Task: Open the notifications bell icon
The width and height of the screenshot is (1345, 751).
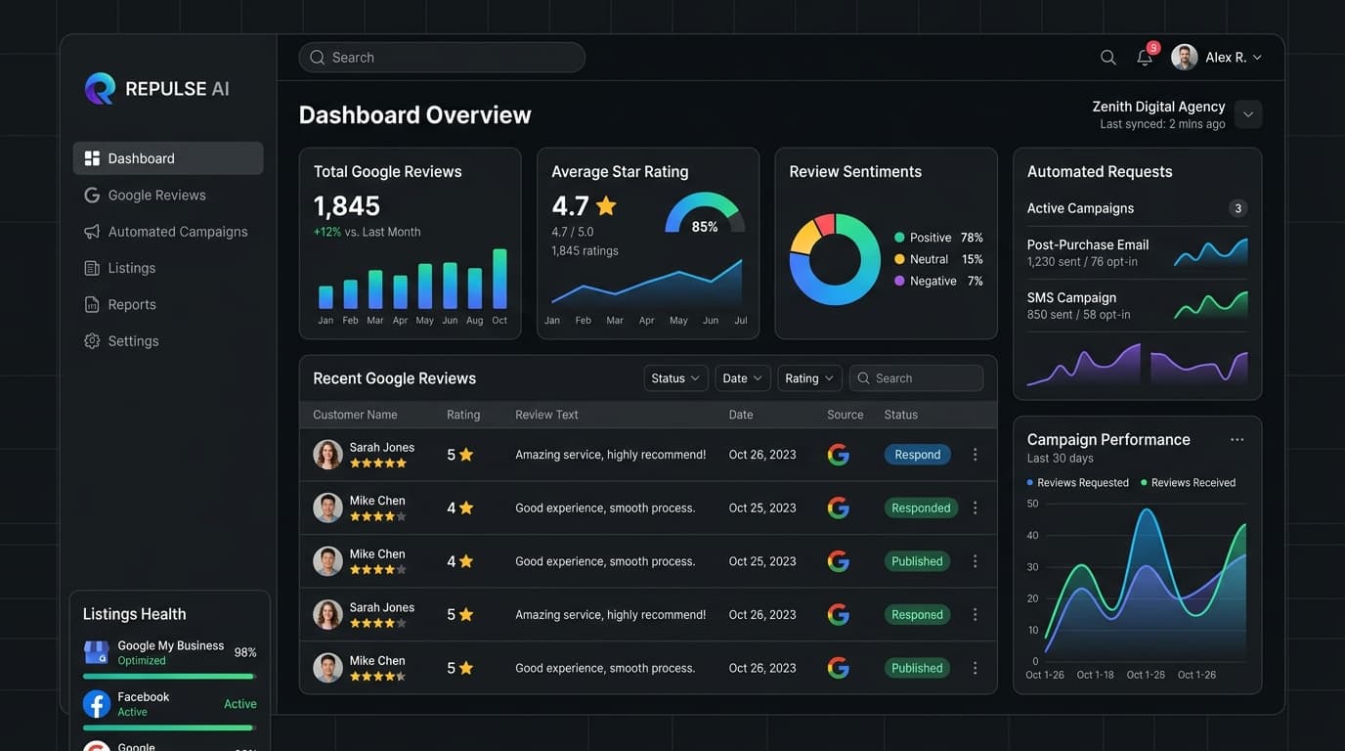Action: point(1143,56)
